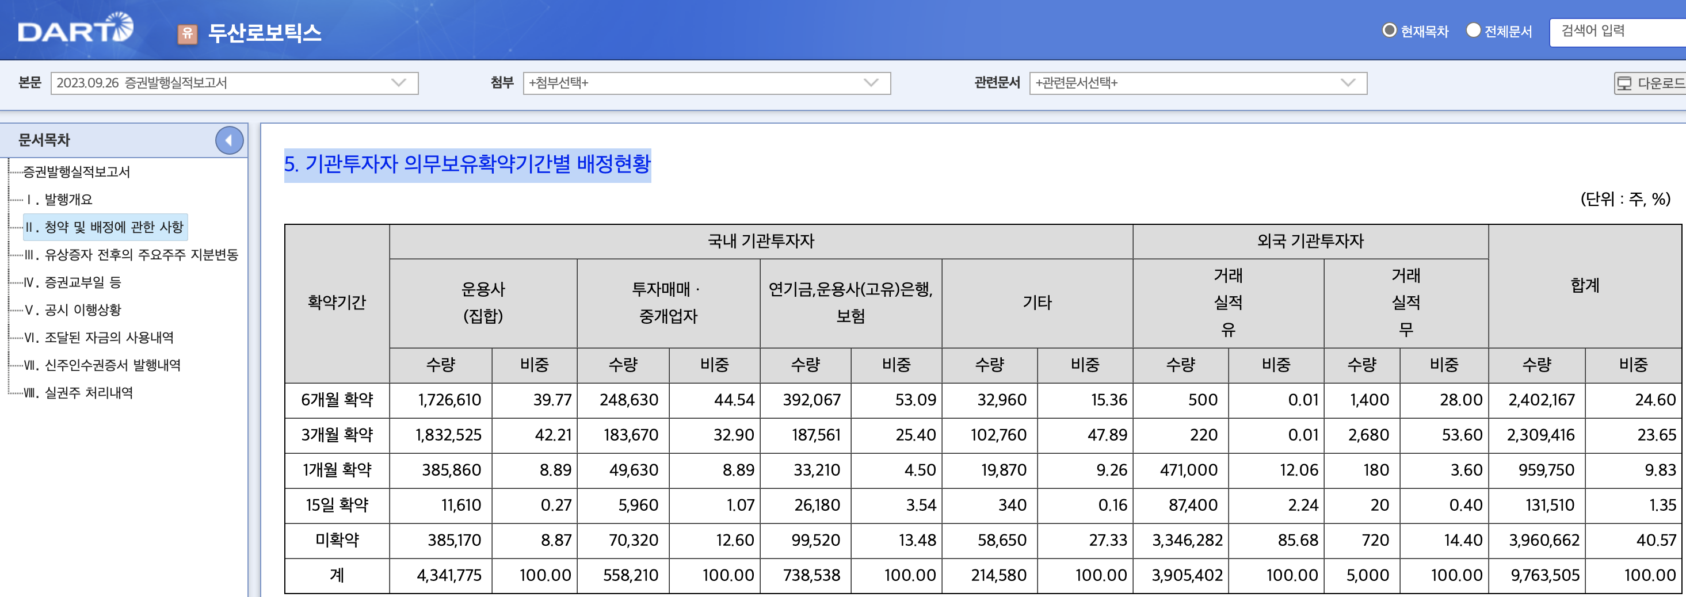The width and height of the screenshot is (1686, 597).
Task: Open Ⅰ. 발행개요 section
Action: 58,200
